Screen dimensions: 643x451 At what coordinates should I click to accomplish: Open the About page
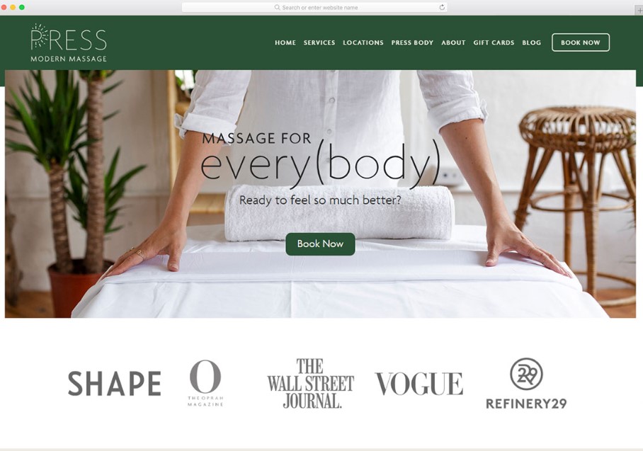pos(453,42)
